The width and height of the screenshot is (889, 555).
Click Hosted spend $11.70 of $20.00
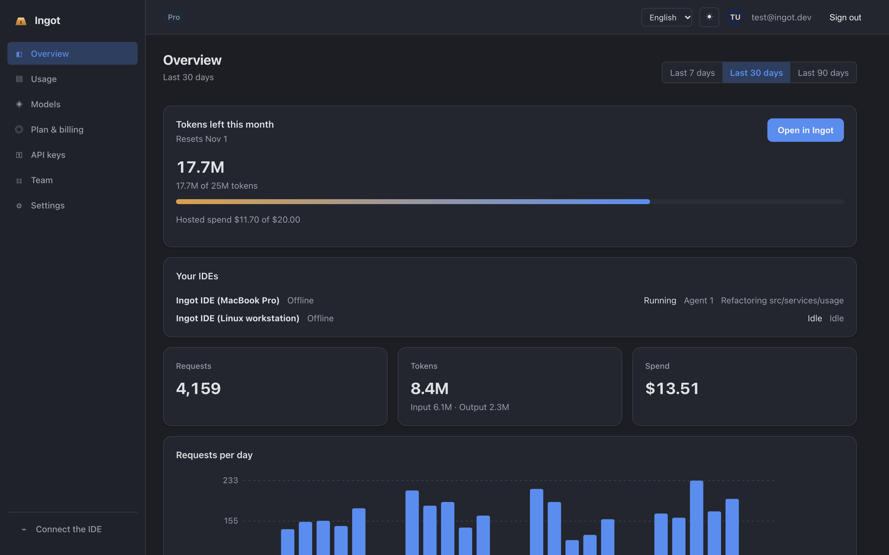pyautogui.click(x=238, y=220)
